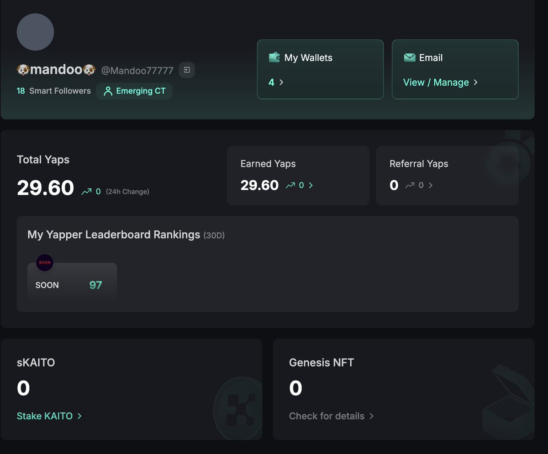Click the mandoo display name
This screenshot has width=548, height=454.
pos(56,70)
